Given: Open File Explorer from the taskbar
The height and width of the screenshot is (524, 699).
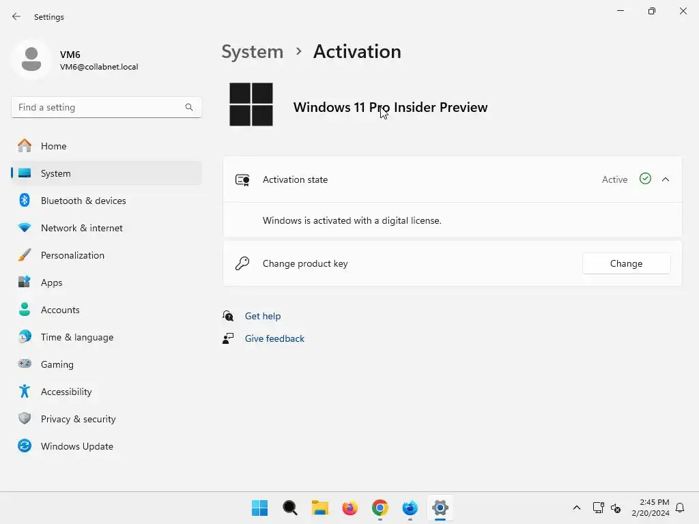Looking at the screenshot, I should (319, 508).
